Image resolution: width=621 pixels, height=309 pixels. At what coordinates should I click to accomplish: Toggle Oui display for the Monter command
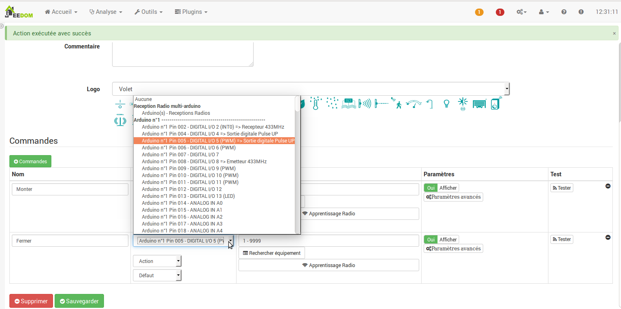431,188
